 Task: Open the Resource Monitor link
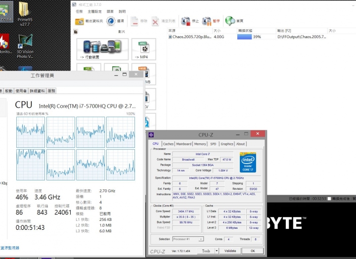point(9,248)
